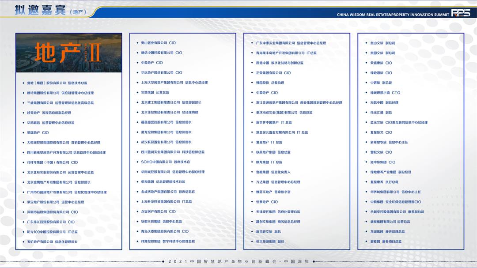The height and width of the screenshot is (268, 477).
Task: Select the 绿城理想小镇 CTO entry
Action: 385,93
